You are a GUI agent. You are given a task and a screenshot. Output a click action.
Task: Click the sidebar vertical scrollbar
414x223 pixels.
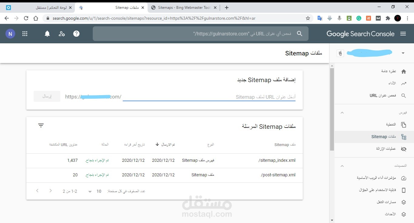coord(332,109)
